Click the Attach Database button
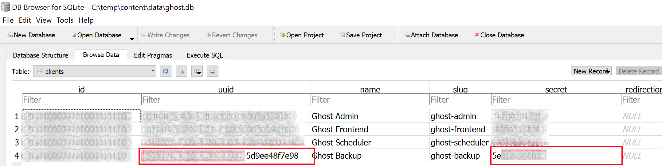Viewport: 662px width, 166px height. pyautogui.click(x=432, y=35)
